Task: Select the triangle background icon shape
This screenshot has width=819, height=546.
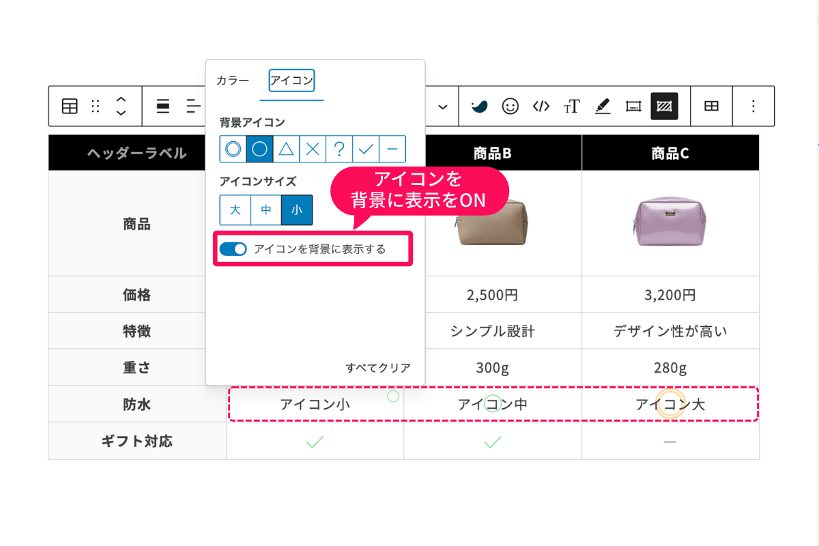Action: pos(286,149)
